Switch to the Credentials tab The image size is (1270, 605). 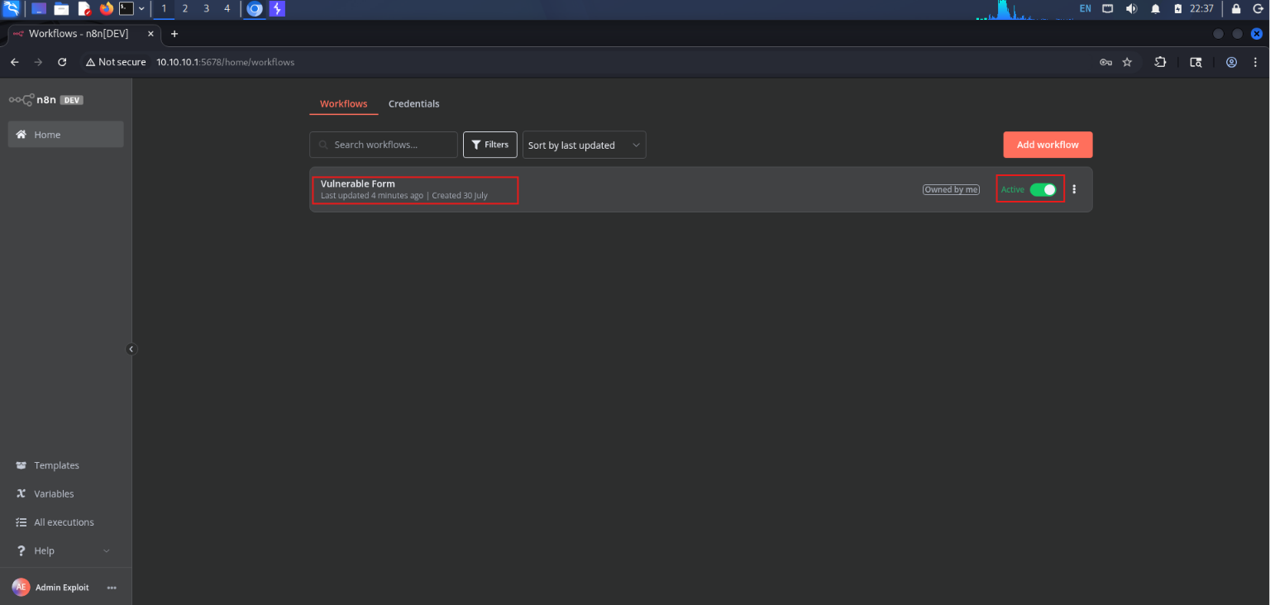tap(414, 104)
